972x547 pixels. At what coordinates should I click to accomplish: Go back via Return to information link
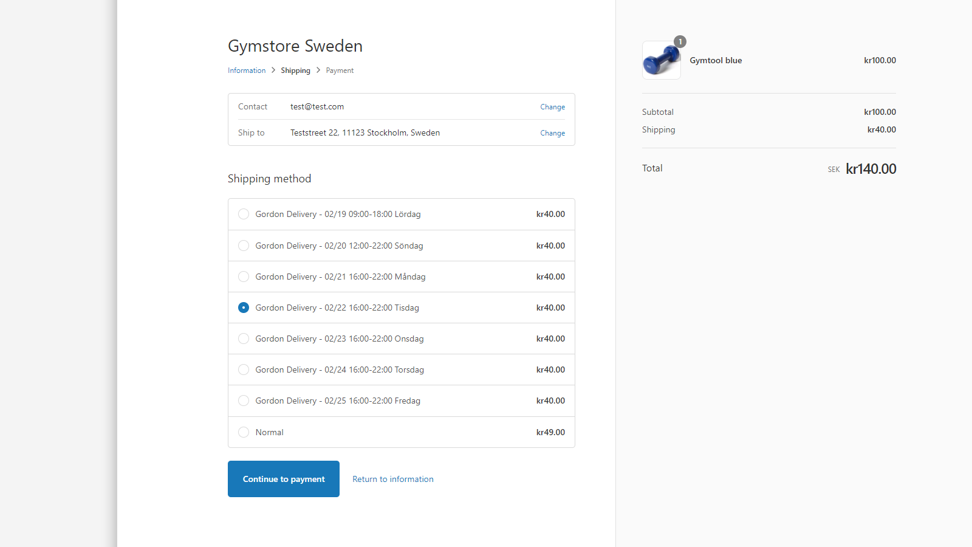393,479
